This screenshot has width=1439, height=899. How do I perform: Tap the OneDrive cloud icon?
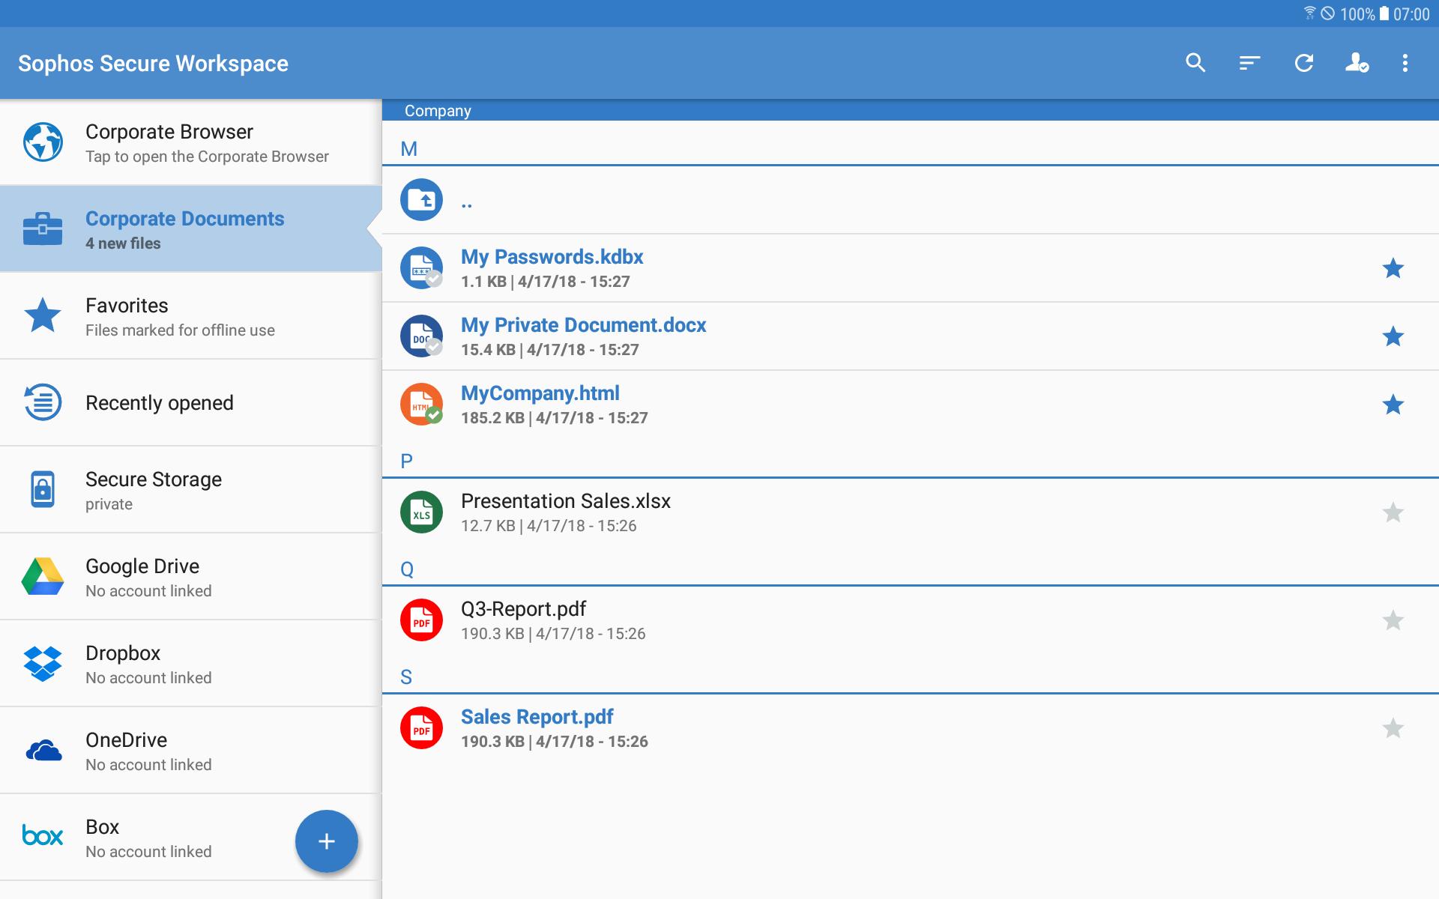coord(43,750)
